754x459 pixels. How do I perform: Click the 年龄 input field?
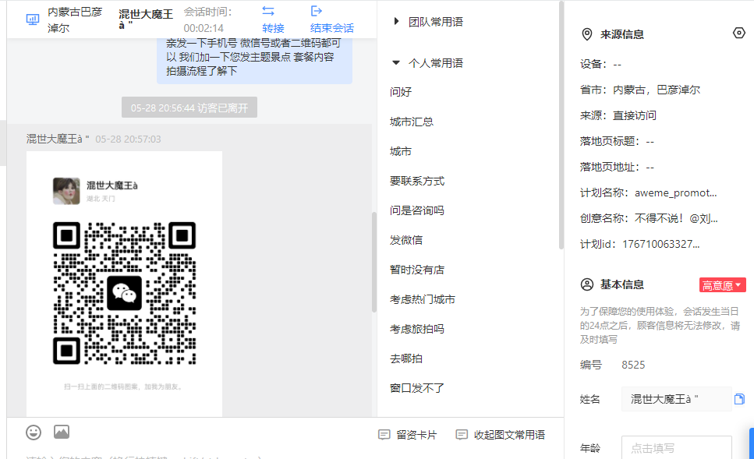click(676, 447)
